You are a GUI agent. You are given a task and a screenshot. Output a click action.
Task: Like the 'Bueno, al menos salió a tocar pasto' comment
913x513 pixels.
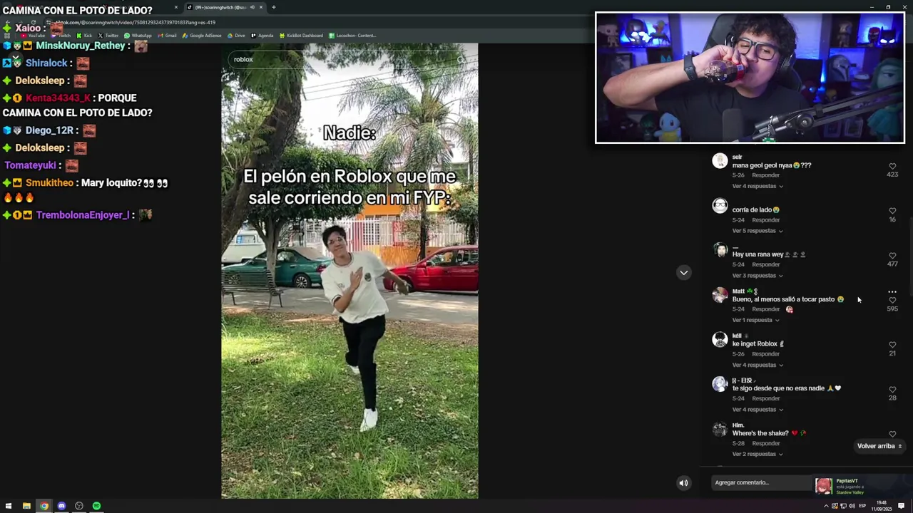pyautogui.click(x=892, y=300)
